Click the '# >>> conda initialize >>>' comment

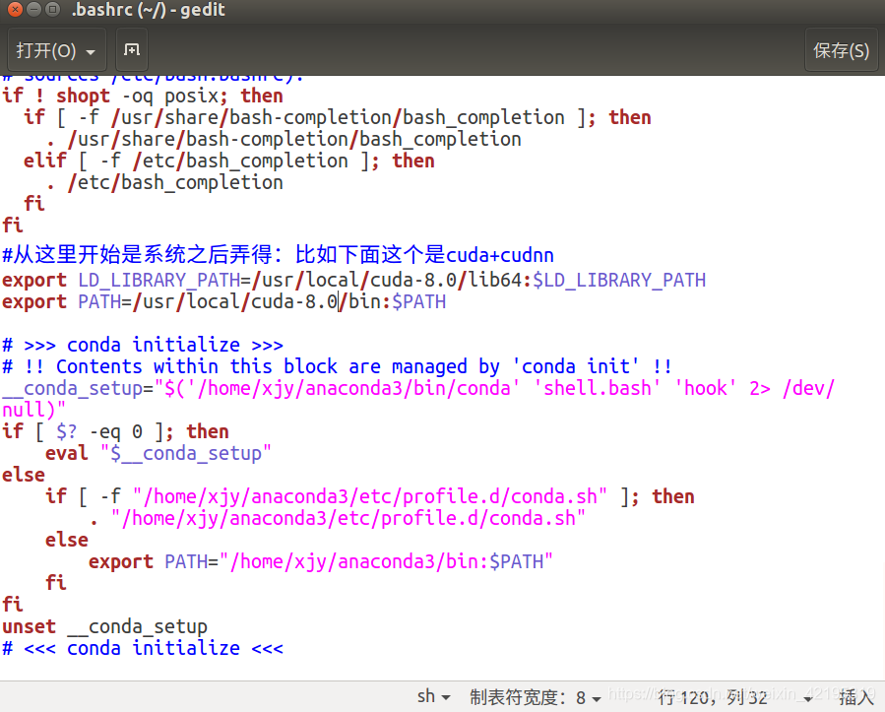pyautogui.click(x=142, y=345)
